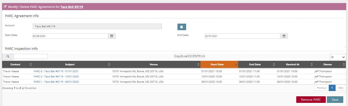
Task: Go to Previous page in pagination
Action: pyautogui.click(x=321, y=88)
